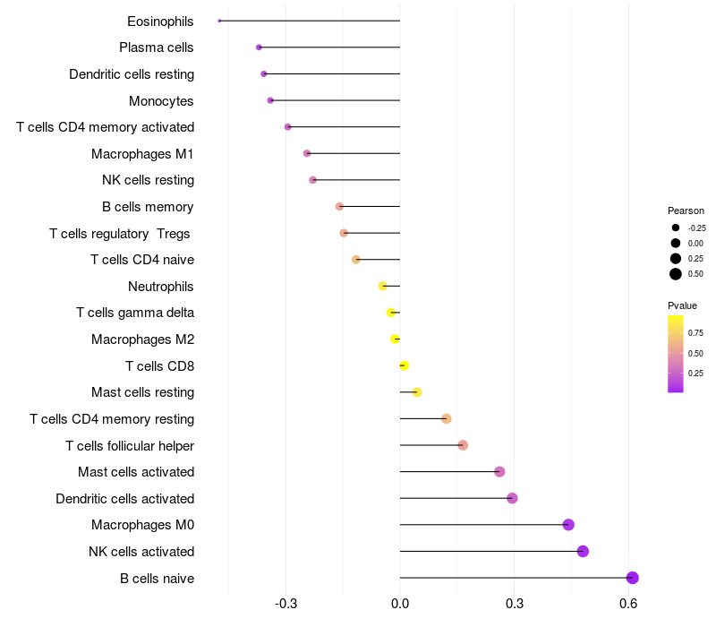Click the Mast cells activated dot
This screenshot has width=716, height=627.
coord(499,472)
